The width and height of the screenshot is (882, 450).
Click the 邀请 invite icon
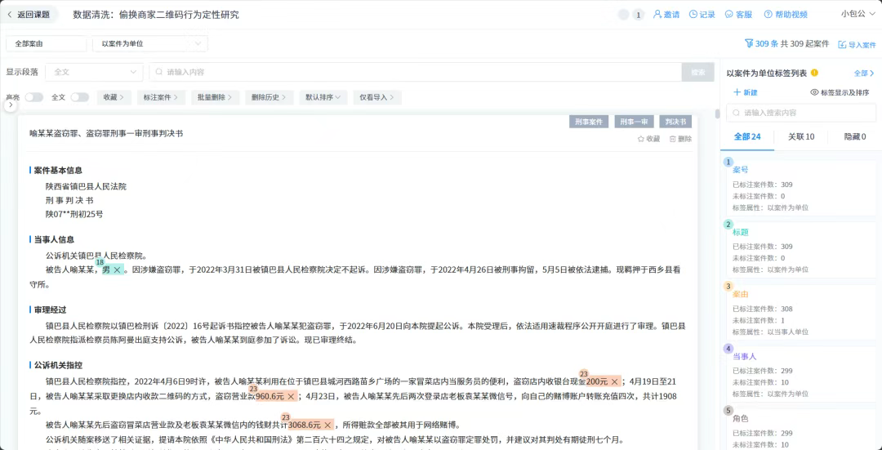(x=657, y=15)
